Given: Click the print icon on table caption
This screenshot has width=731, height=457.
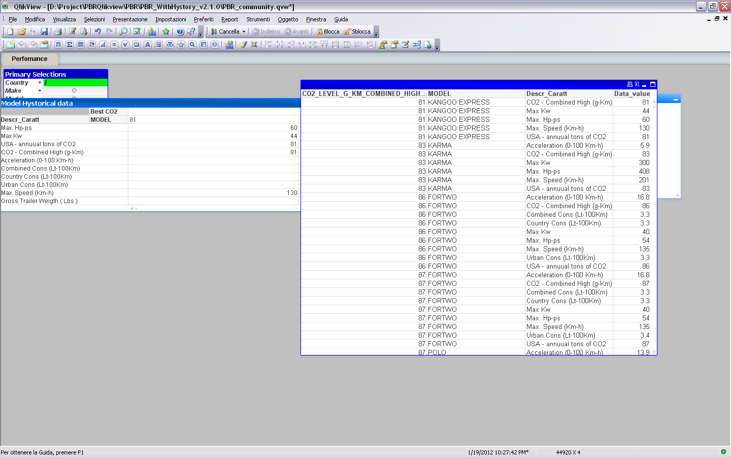Looking at the screenshot, I should tap(630, 84).
